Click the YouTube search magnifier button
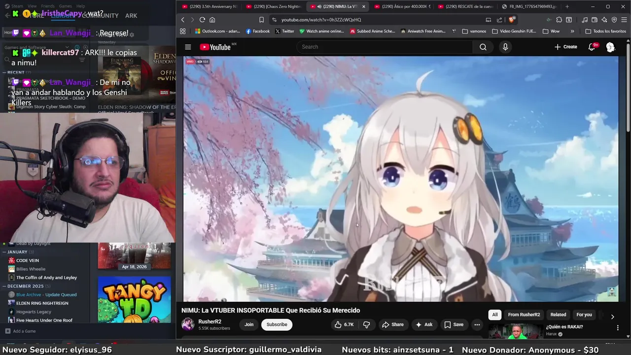 click(x=483, y=47)
